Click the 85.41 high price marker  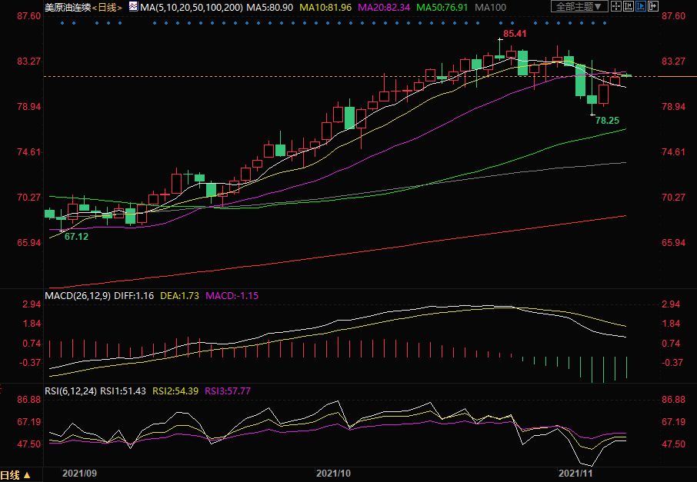tap(515, 35)
